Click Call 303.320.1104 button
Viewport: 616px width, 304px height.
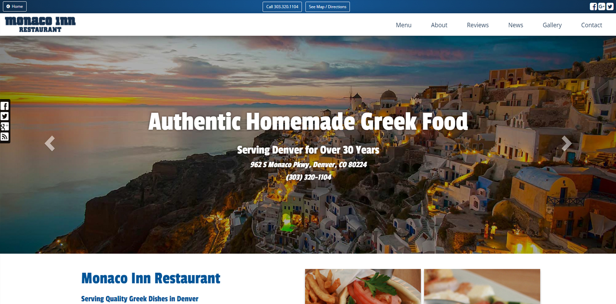(x=282, y=7)
